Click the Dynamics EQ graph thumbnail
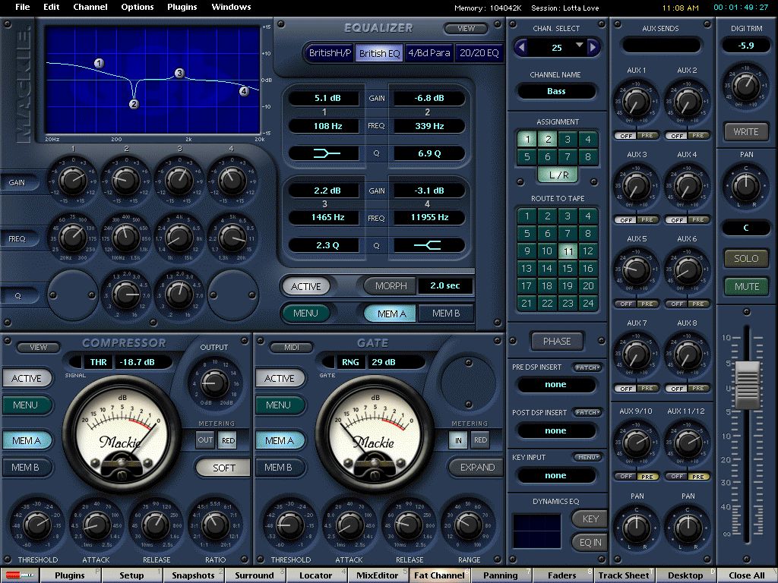Image resolution: width=778 pixels, height=583 pixels. point(537,531)
